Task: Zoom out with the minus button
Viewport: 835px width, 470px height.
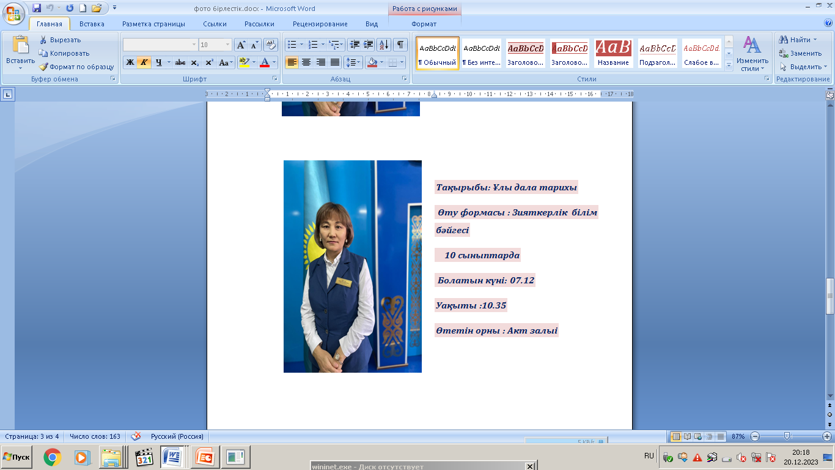Action: point(755,436)
